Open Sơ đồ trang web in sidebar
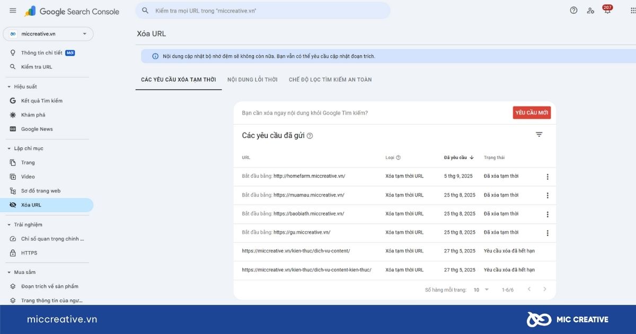 pos(40,191)
